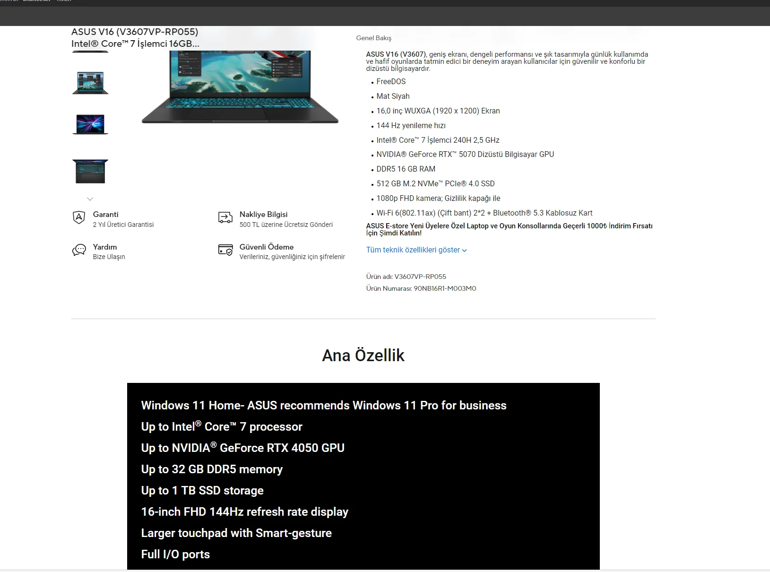Screen dimensions: 770x572
Task: Click the Ürün adı V3607VP-RP055 text
Action: [x=406, y=277]
